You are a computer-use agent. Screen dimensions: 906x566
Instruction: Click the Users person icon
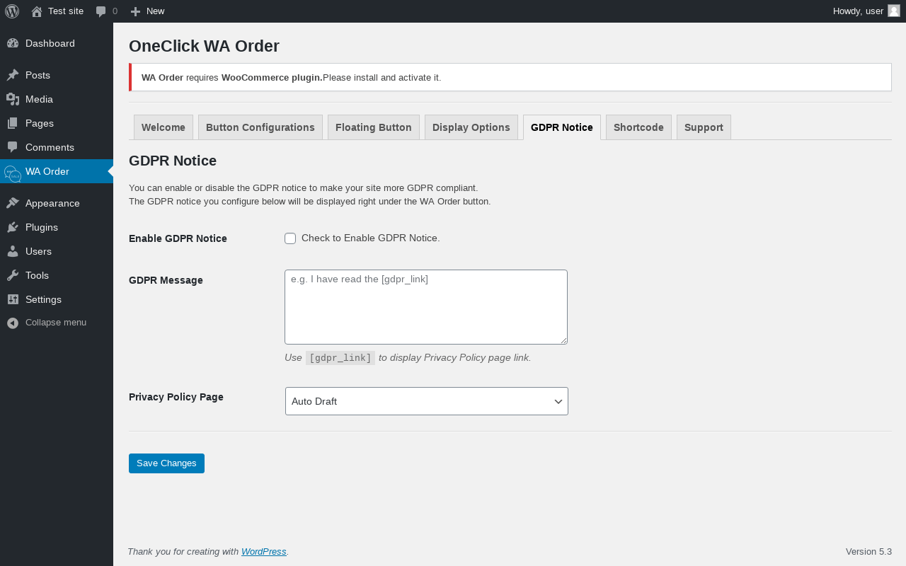13,251
